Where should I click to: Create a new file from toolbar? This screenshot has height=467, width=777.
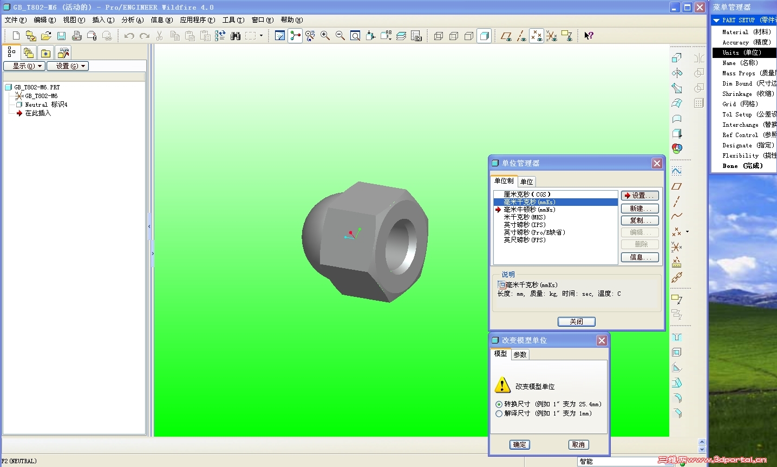(x=16, y=36)
